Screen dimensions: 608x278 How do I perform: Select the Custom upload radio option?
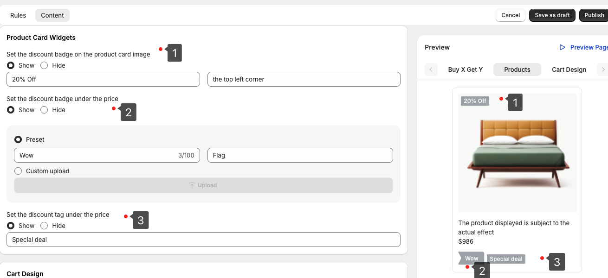(18, 171)
